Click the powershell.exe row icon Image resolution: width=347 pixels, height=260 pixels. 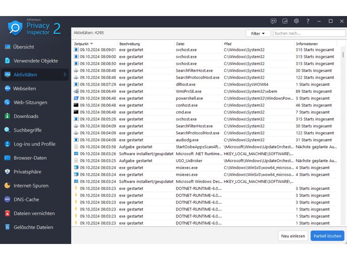[x=76, y=98]
